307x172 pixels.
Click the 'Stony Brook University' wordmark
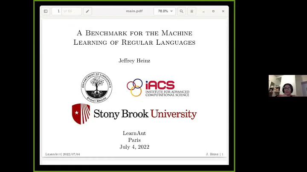point(145,114)
